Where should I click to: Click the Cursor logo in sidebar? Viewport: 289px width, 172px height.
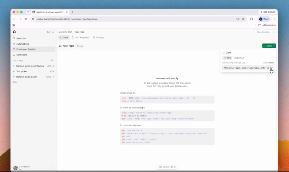[x=14, y=32]
